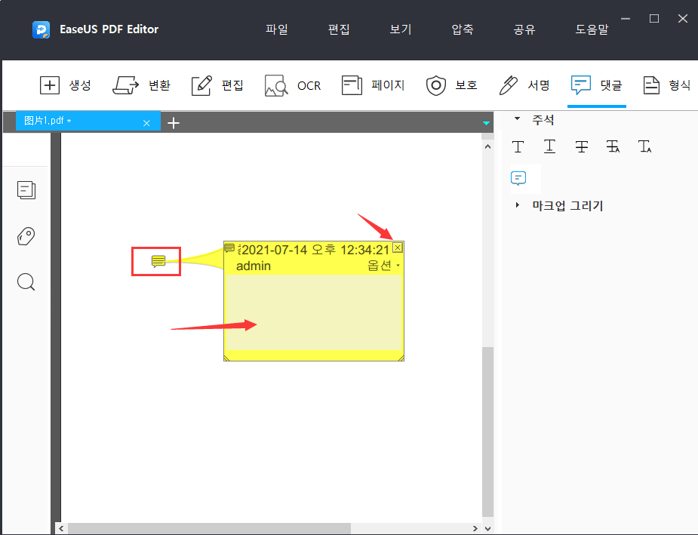Select the text highlight annotation icon
Image resolution: width=698 pixels, height=535 pixels.
coord(518,146)
